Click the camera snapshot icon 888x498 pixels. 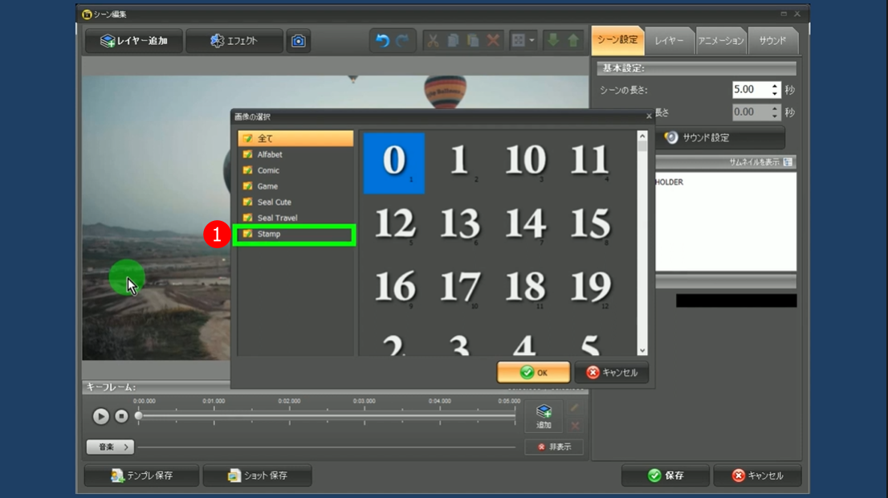[x=298, y=41]
